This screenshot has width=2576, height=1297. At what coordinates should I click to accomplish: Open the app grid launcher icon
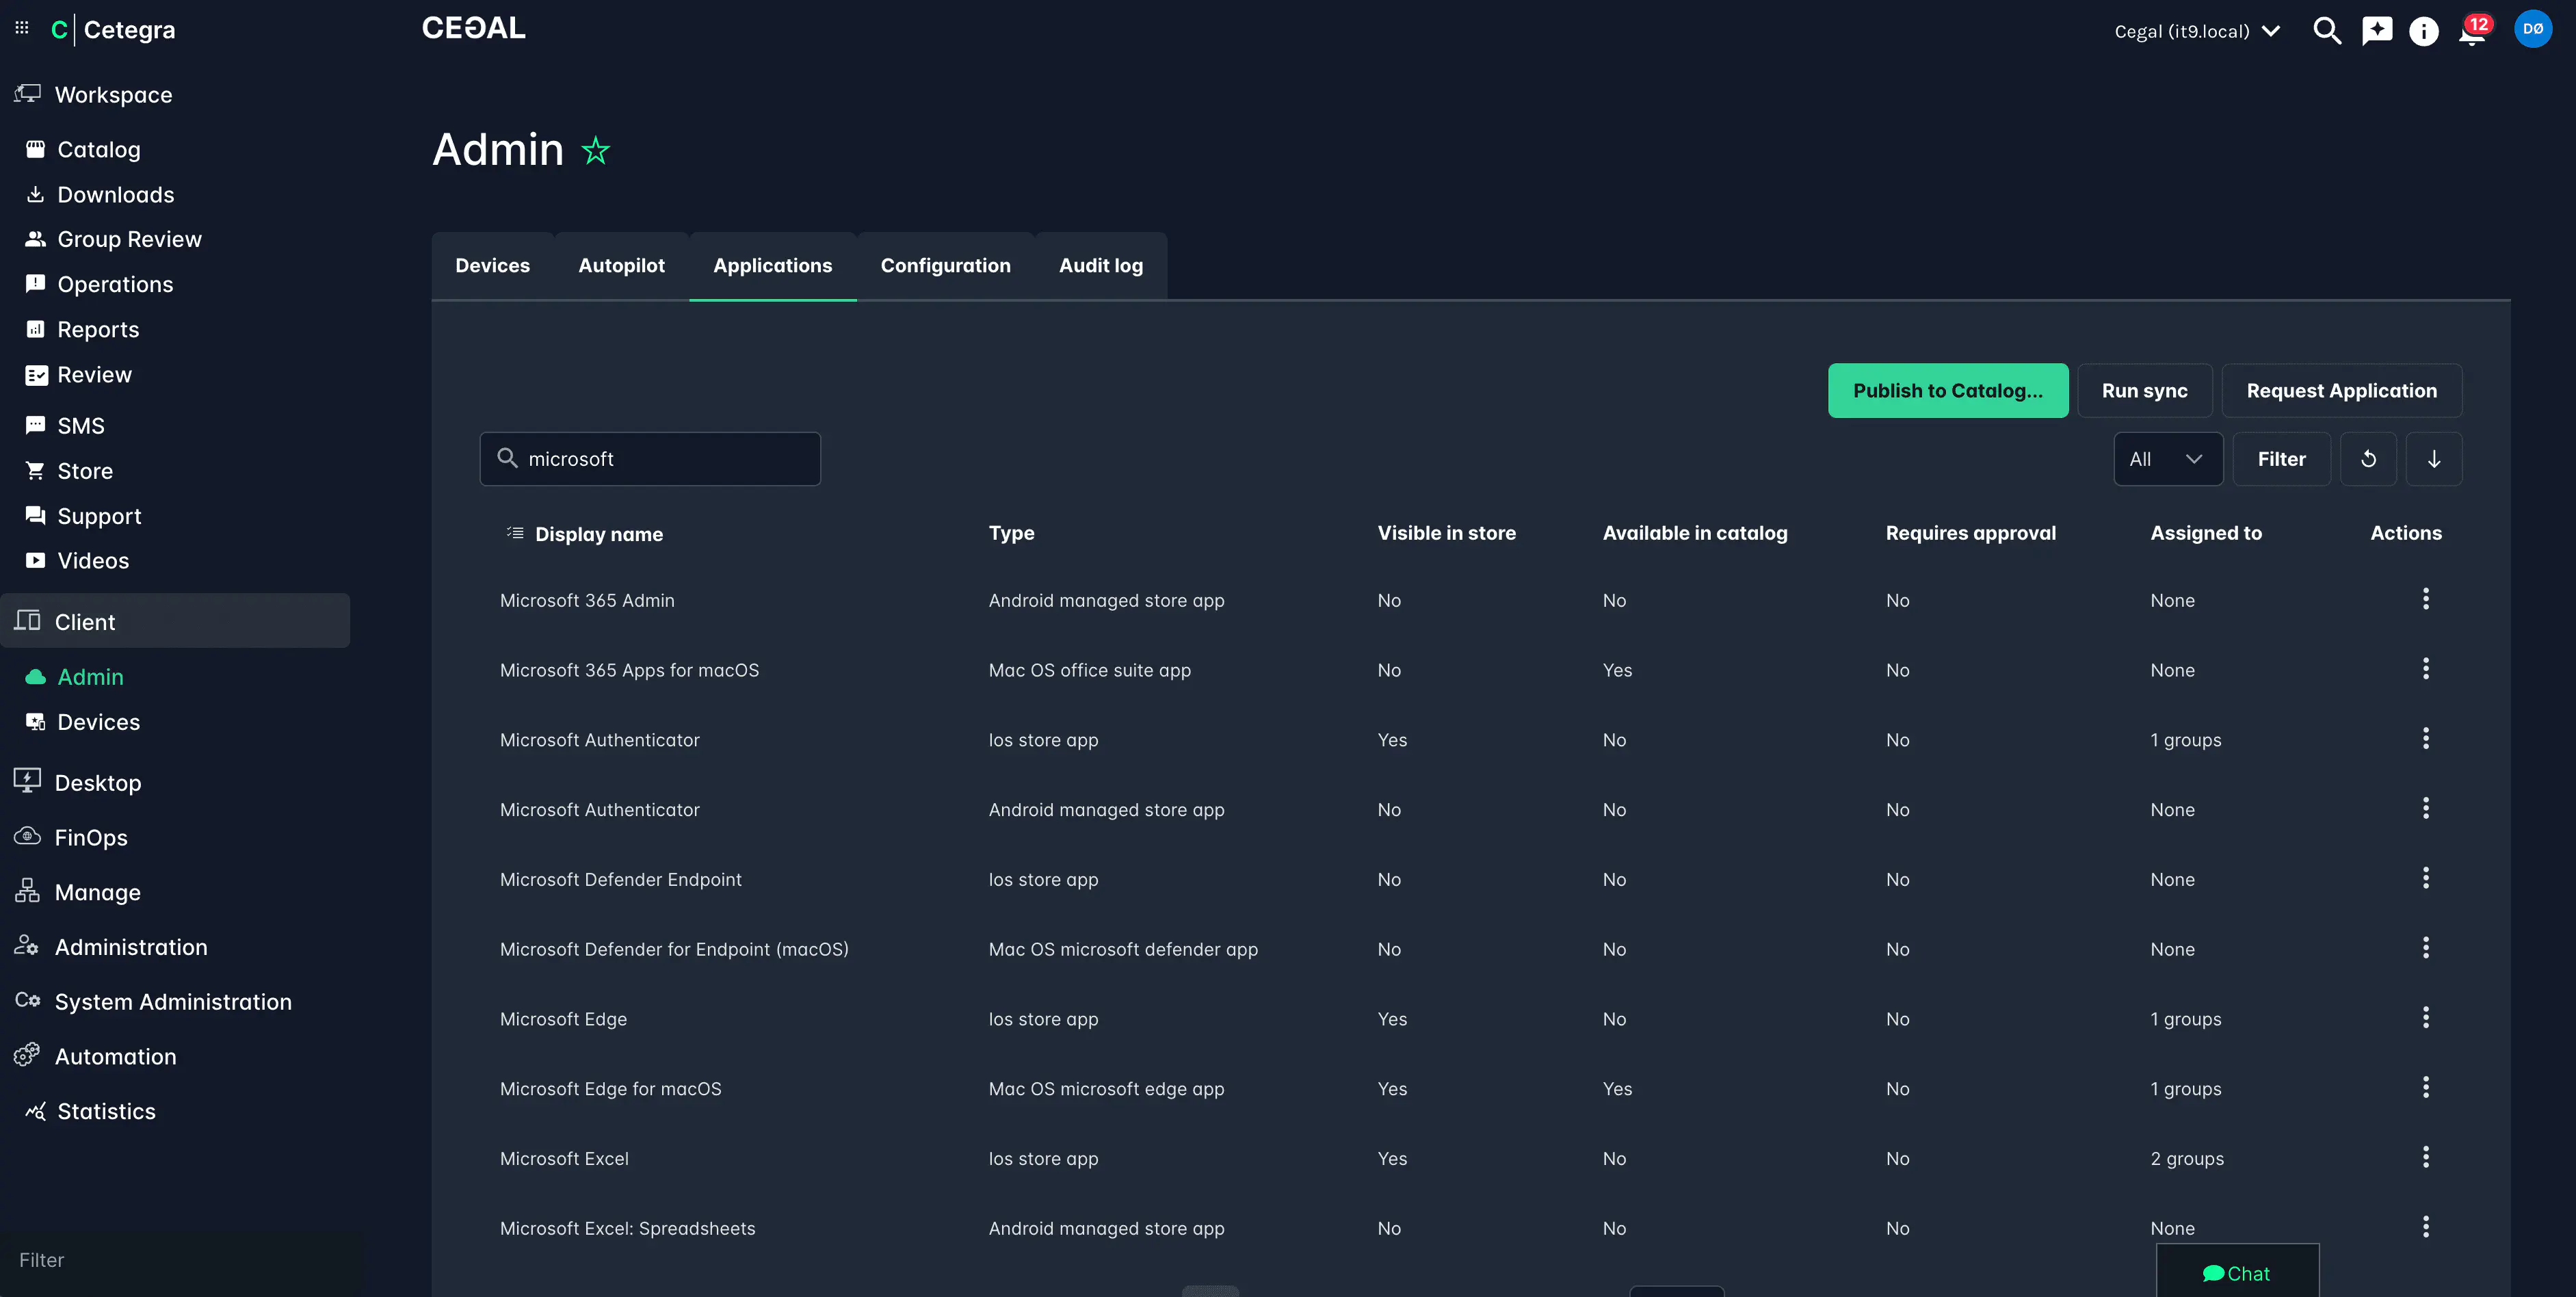click(22, 28)
